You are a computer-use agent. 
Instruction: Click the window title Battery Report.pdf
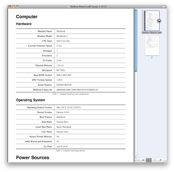(x=88, y=6)
